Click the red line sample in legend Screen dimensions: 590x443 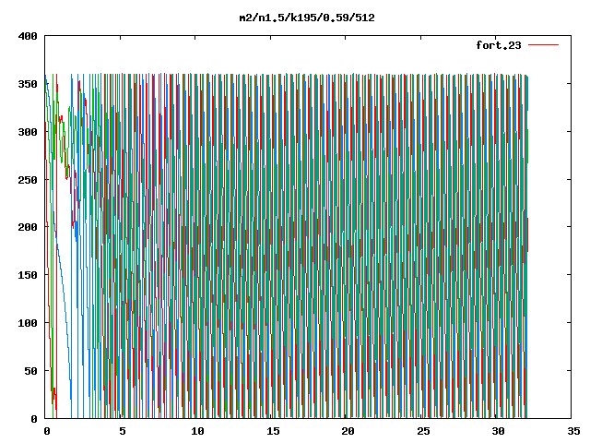point(543,45)
